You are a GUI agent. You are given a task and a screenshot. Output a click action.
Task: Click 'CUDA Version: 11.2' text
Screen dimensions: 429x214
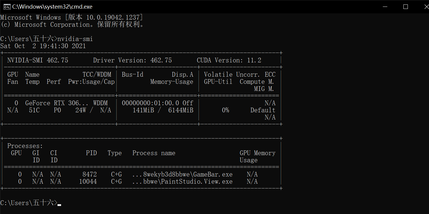229,60
